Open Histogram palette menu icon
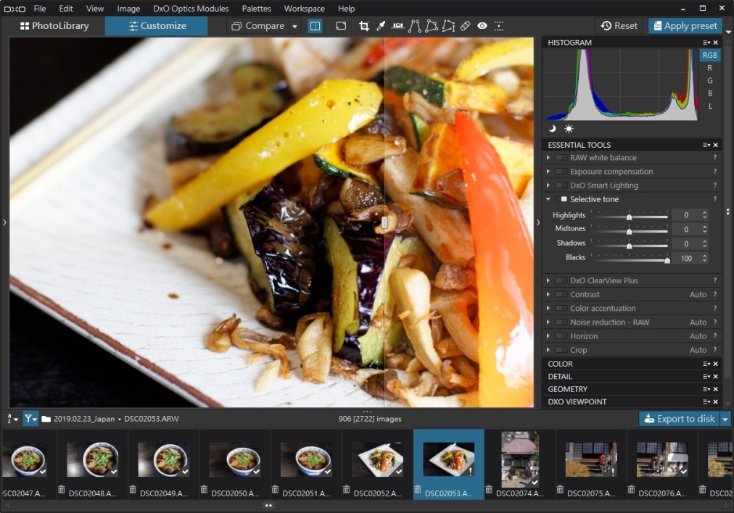 [x=706, y=43]
